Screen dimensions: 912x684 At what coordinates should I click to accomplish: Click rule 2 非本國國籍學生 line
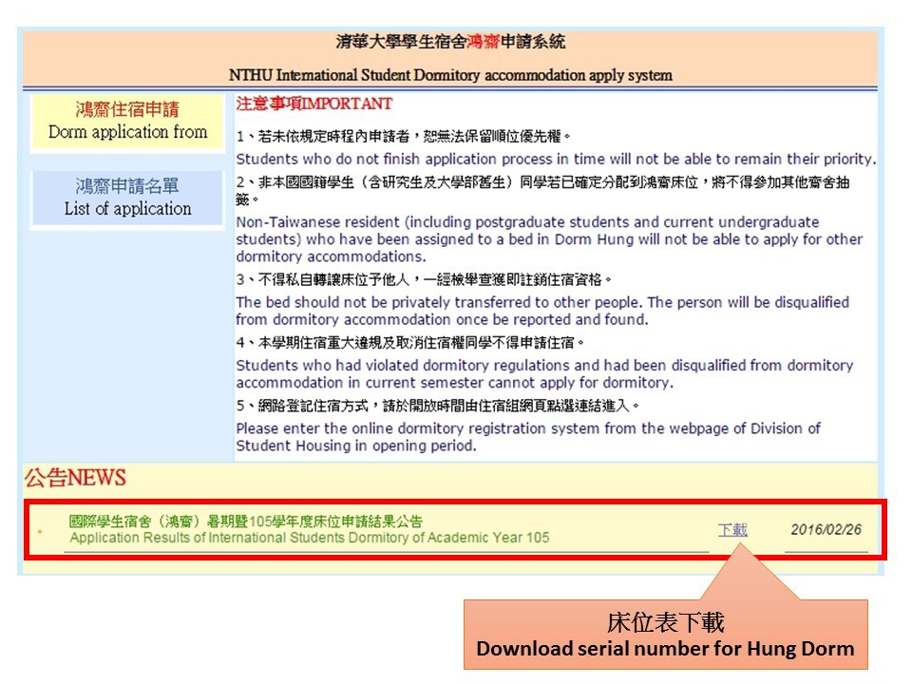(542, 190)
